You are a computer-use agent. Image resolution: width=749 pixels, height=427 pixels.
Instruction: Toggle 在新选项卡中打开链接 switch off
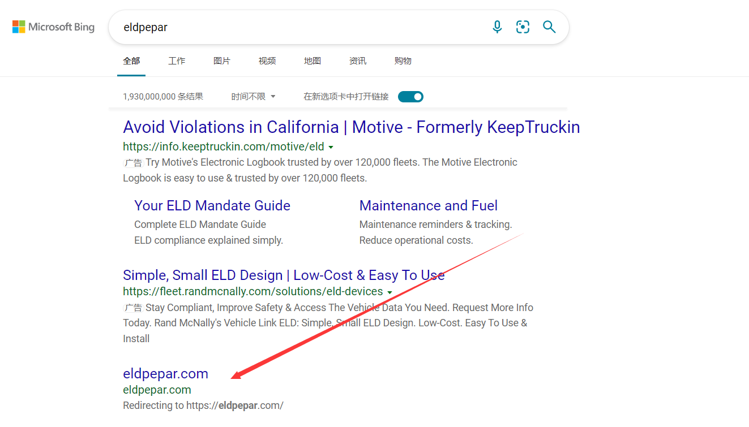pyautogui.click(x=410, y=97)
